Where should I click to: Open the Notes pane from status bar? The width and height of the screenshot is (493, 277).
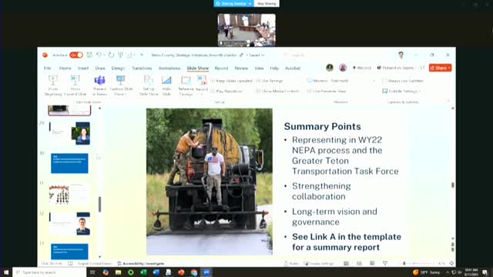[291, 263]
